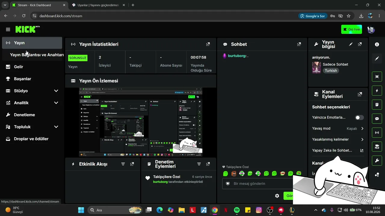
Task: Toggle the stream preview widget in right rail
Action: [377, 76]
